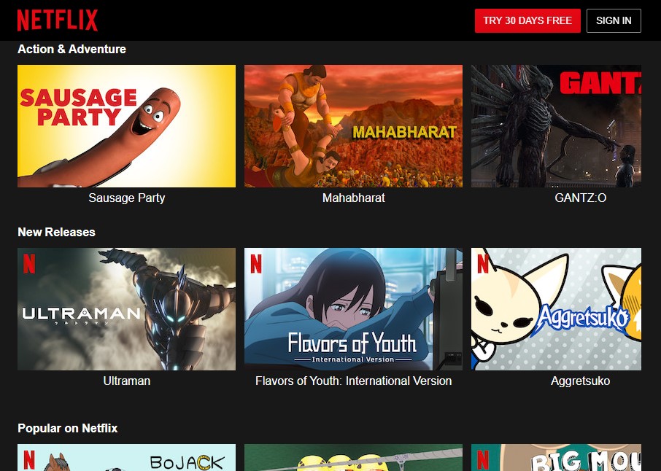Click the Netflix N badge on Aggretsuko
This screenshot has height=471, width=661.
pyautogui.click(x=483, y=264)
